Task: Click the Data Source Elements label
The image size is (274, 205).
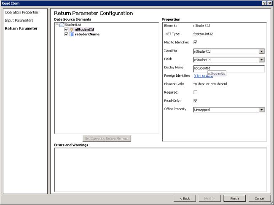Action: [73, 19]
